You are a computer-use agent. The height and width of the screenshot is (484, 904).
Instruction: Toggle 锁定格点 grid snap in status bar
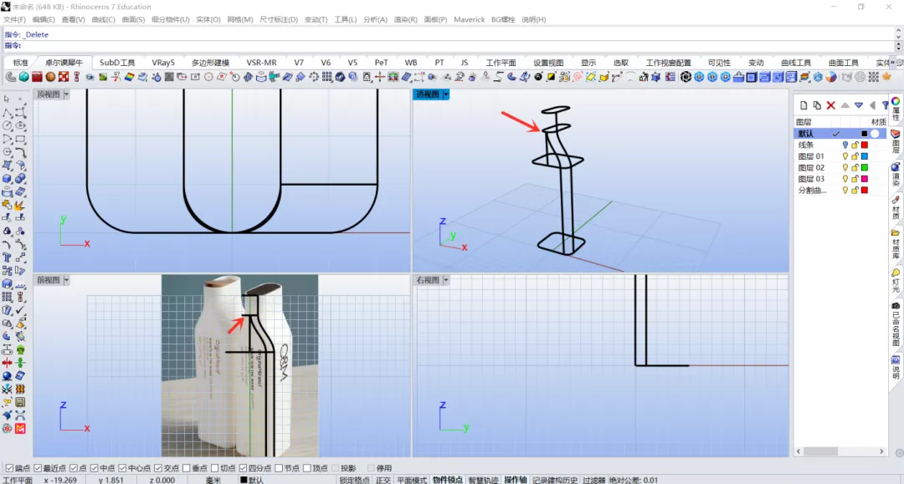pyautogui.click(x=354, y=480)
